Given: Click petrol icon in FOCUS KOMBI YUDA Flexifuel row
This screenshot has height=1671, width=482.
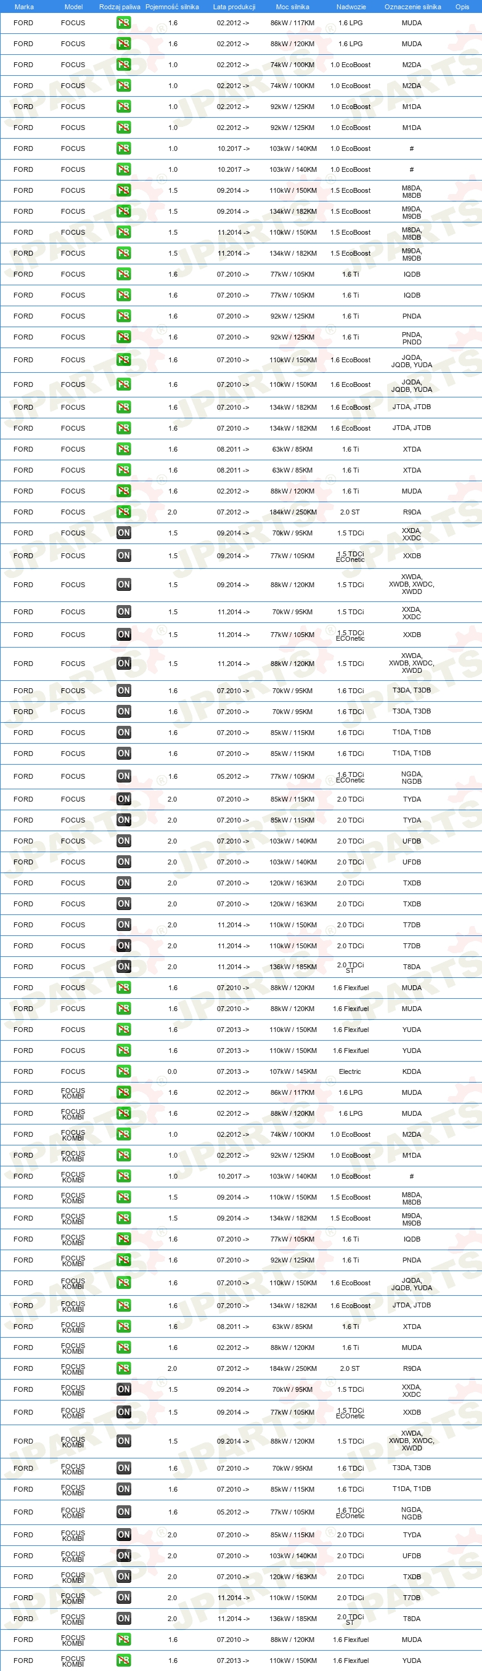Looking at the screenshot, I should tap(123, 1661).
